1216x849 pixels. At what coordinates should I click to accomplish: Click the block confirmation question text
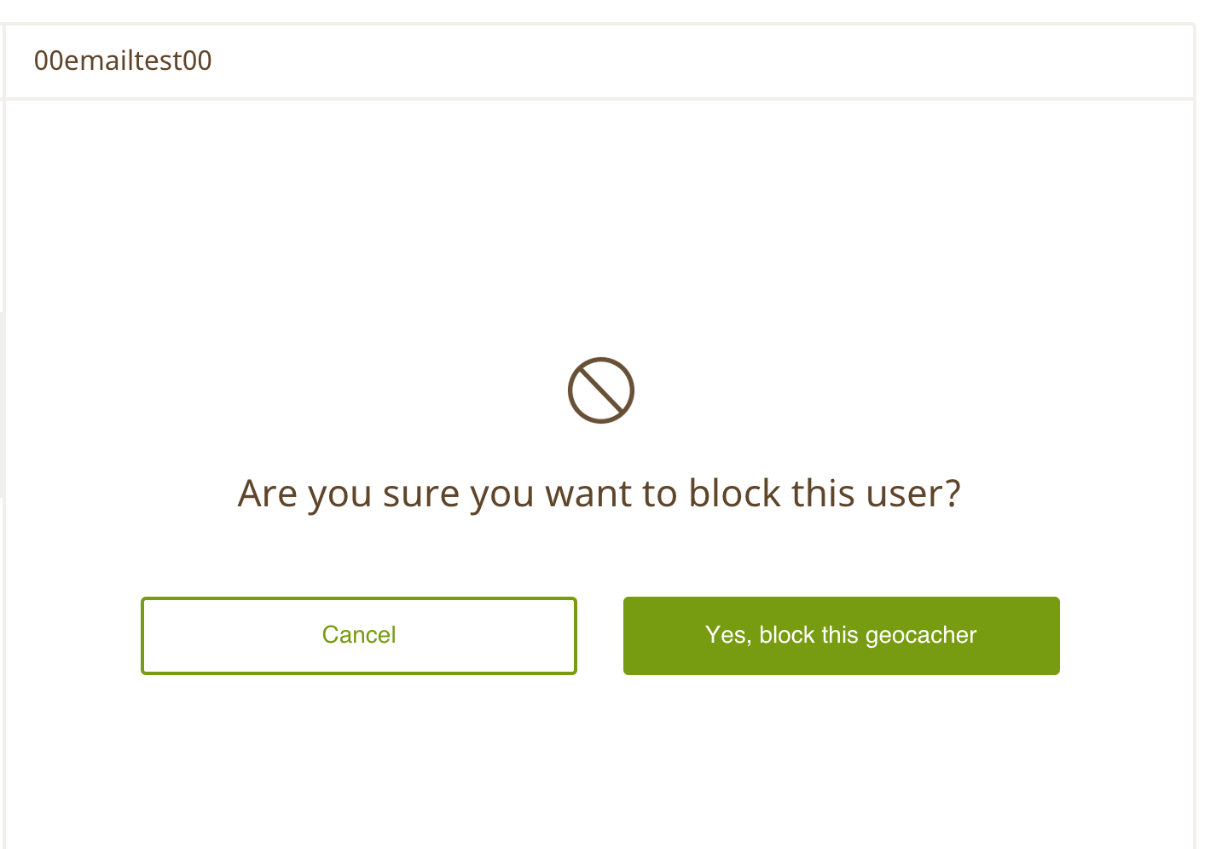[599, 494]
